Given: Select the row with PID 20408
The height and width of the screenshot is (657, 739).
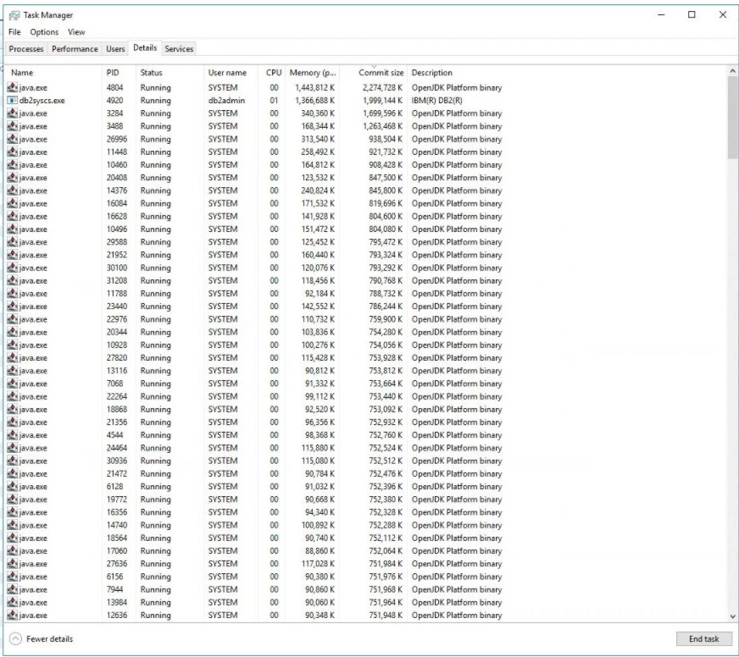Looking at the screenshot, I should pos(254,178).
